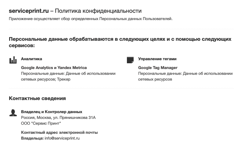Viewport: 241px width, 149px height.
Task: Click personal data description under Google Tag Manager
Action: 185,76
